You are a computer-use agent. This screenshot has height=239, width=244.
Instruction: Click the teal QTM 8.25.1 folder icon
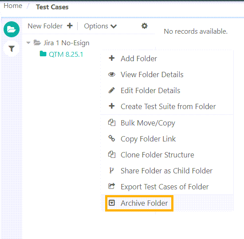click(x=43, y=54)
